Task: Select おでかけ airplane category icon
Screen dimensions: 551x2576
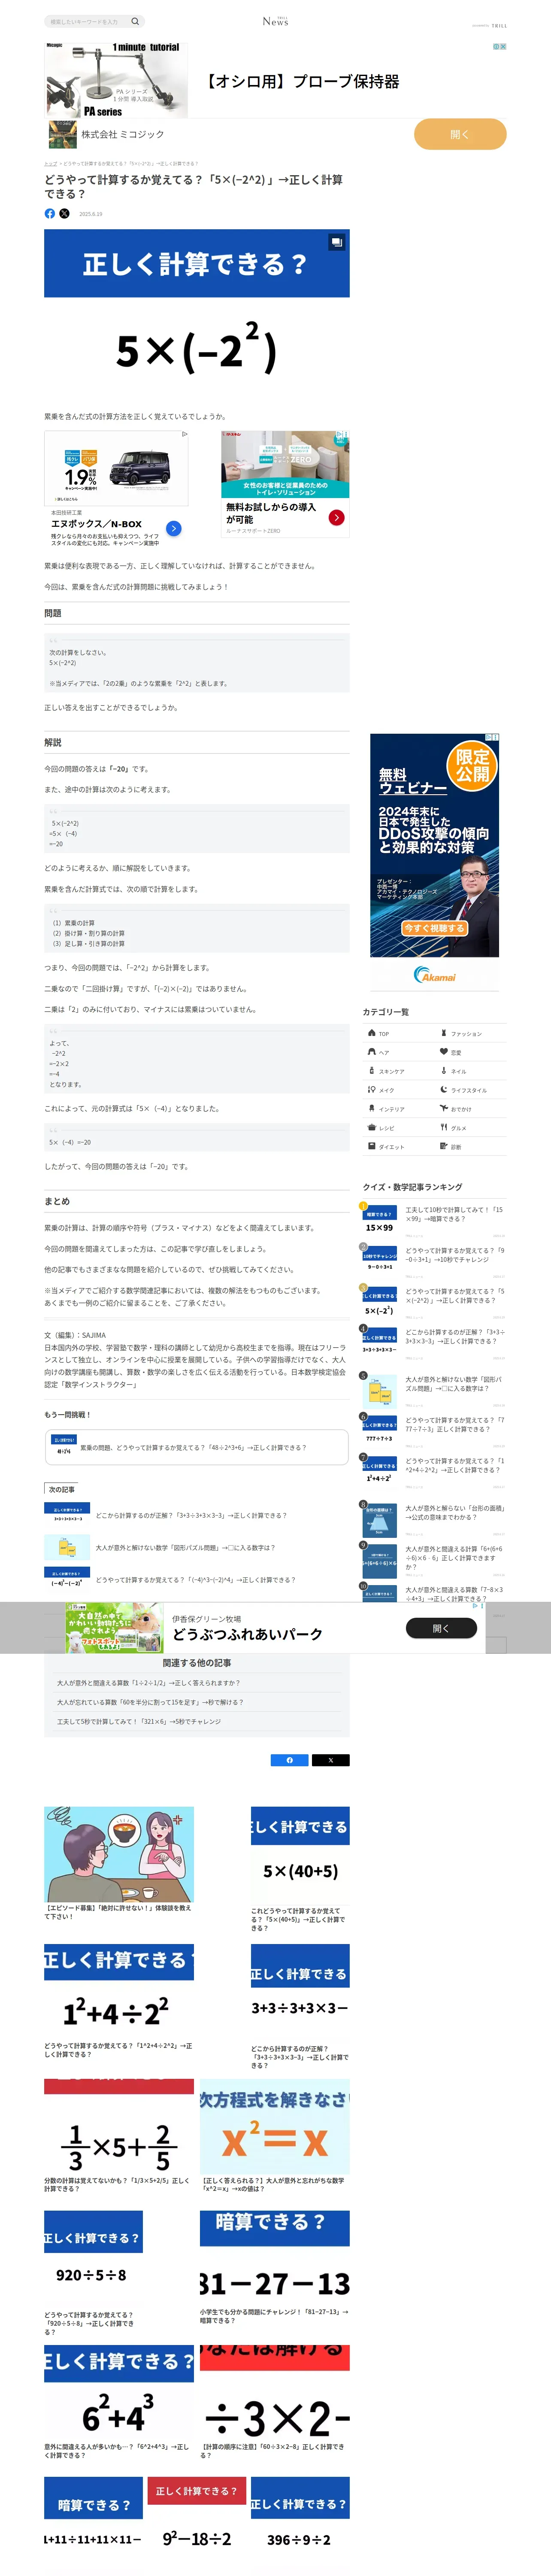Action: coord(444,1109)
